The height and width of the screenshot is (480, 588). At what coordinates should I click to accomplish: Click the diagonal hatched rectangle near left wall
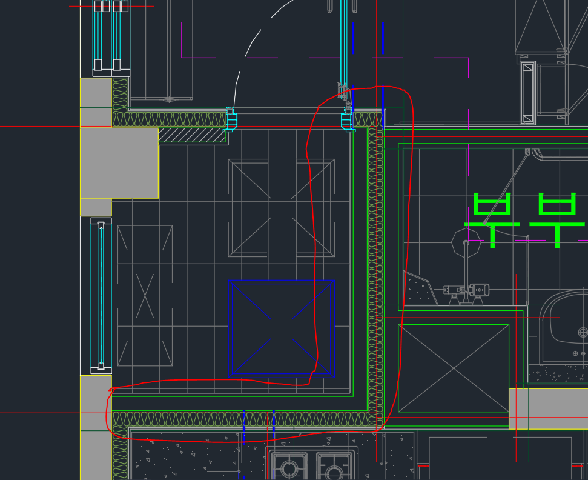192,135
